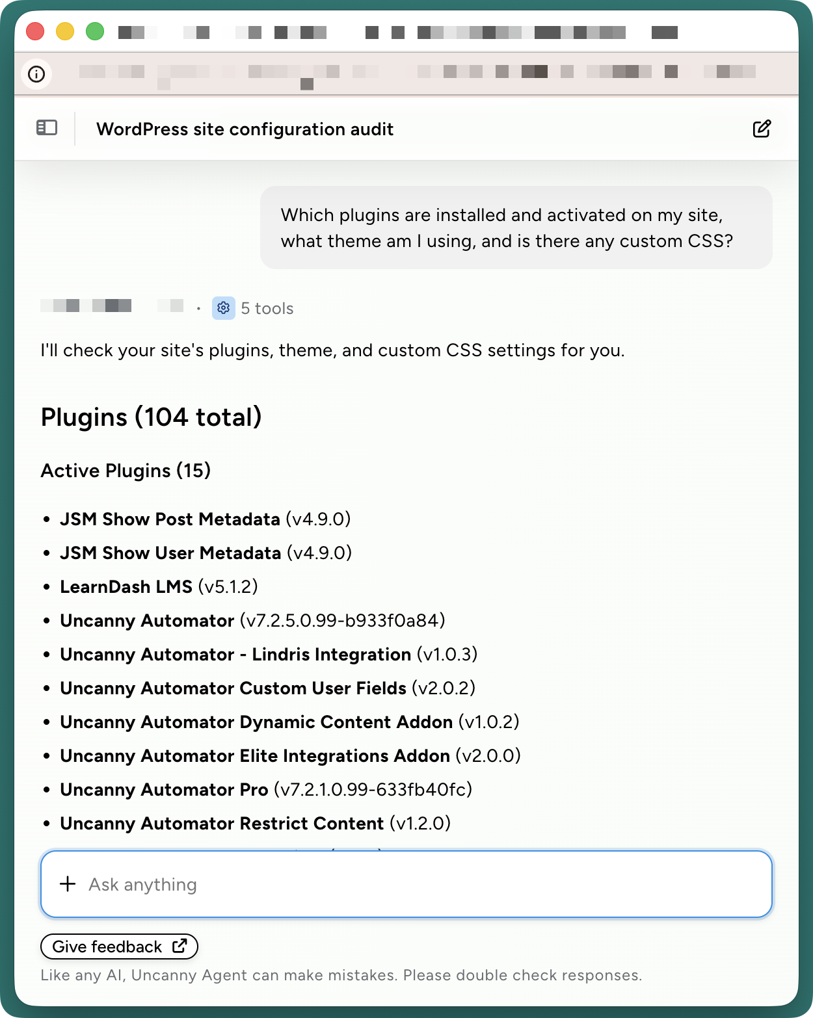
Task: Click the plus attachment icon
Action: (x=68, y=884)
